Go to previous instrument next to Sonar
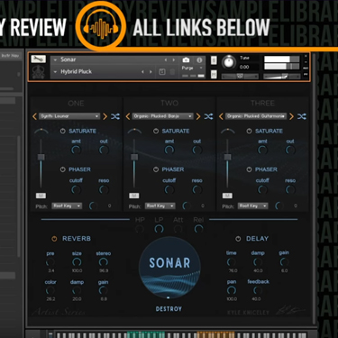Image resolution: width=338 pixels, height=338 pixels. point(166,60)
